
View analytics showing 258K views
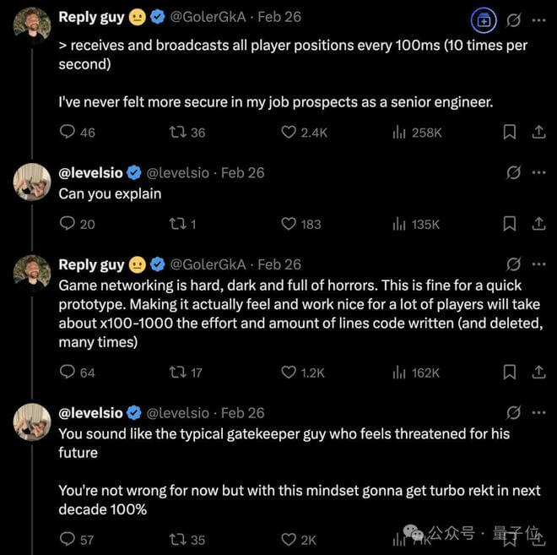click(x=417, y=133)
